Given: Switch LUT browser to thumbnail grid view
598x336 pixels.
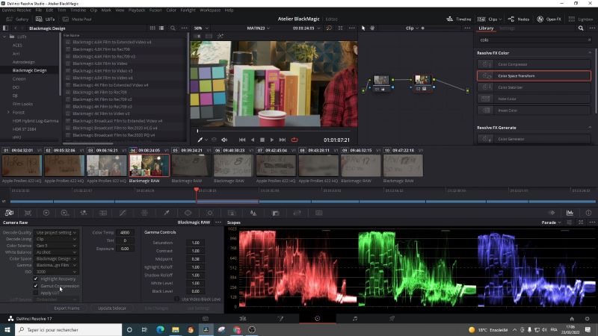Looking at the screenshot, I should (152, 28).
